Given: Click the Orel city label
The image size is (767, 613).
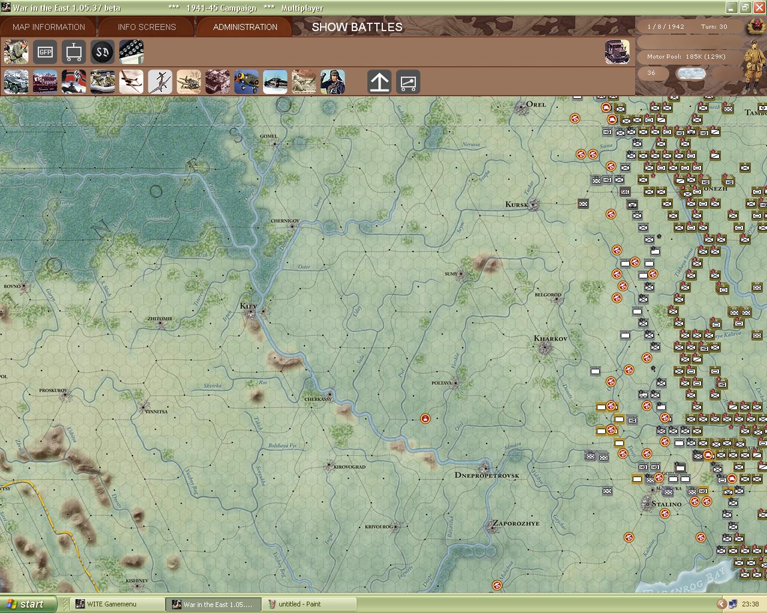Looking at the screenshot, I should click(x=536, y=104).
